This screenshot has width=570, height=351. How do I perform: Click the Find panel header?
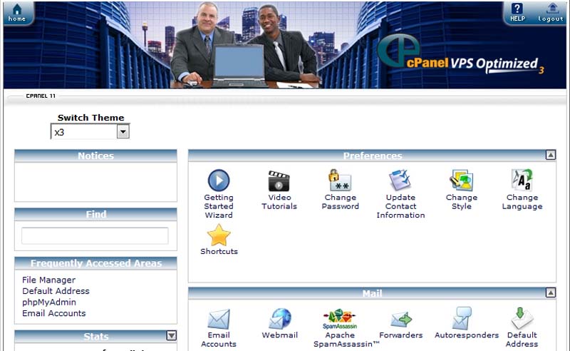point(96,214)
